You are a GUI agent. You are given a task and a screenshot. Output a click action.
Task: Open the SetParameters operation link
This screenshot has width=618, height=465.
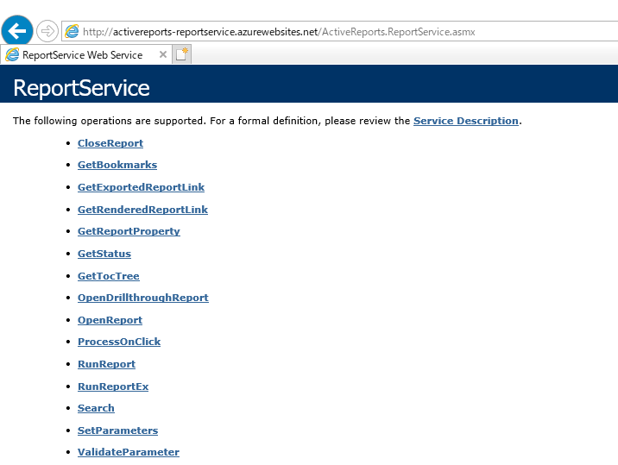pyautogui.click(x=118, y=430)
